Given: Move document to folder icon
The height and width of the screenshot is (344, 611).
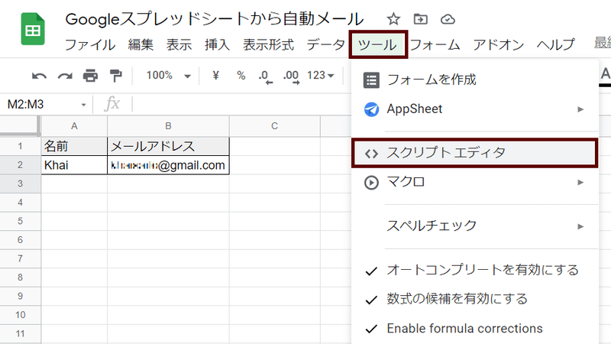Looking at the screenshot, I should (421, 19).
